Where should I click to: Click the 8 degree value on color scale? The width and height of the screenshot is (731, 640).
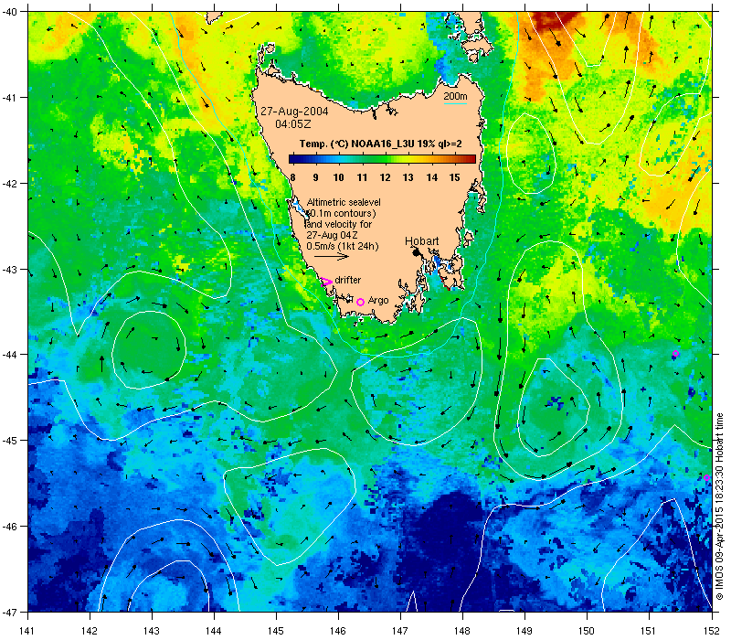292,177
